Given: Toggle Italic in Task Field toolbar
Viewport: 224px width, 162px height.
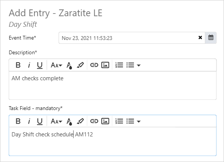Looking at the screenshot, I should pos(29,121).
